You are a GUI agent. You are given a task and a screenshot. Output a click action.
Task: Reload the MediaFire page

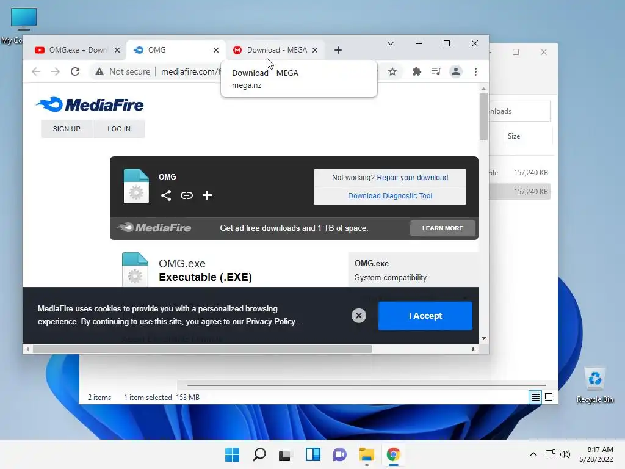[x=75, y=72]
